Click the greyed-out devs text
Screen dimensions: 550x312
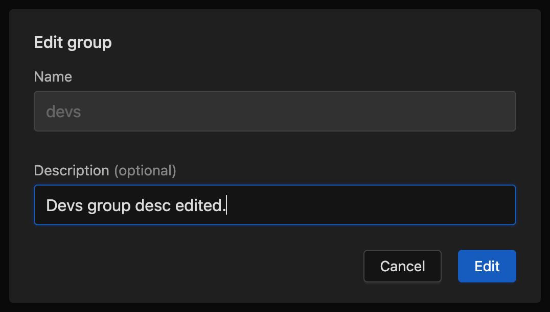pyautogui.click(x=63, y=112)
